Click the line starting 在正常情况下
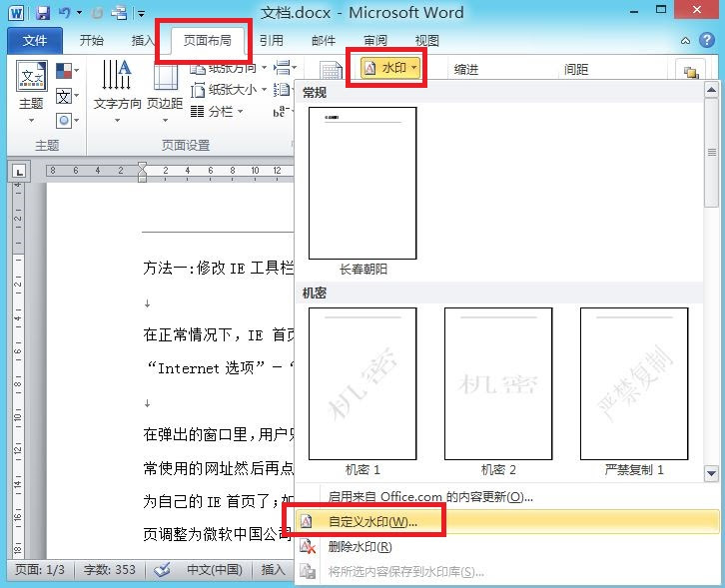The width and height of the screenshot is (725, 588). click(x=219, y=334)
